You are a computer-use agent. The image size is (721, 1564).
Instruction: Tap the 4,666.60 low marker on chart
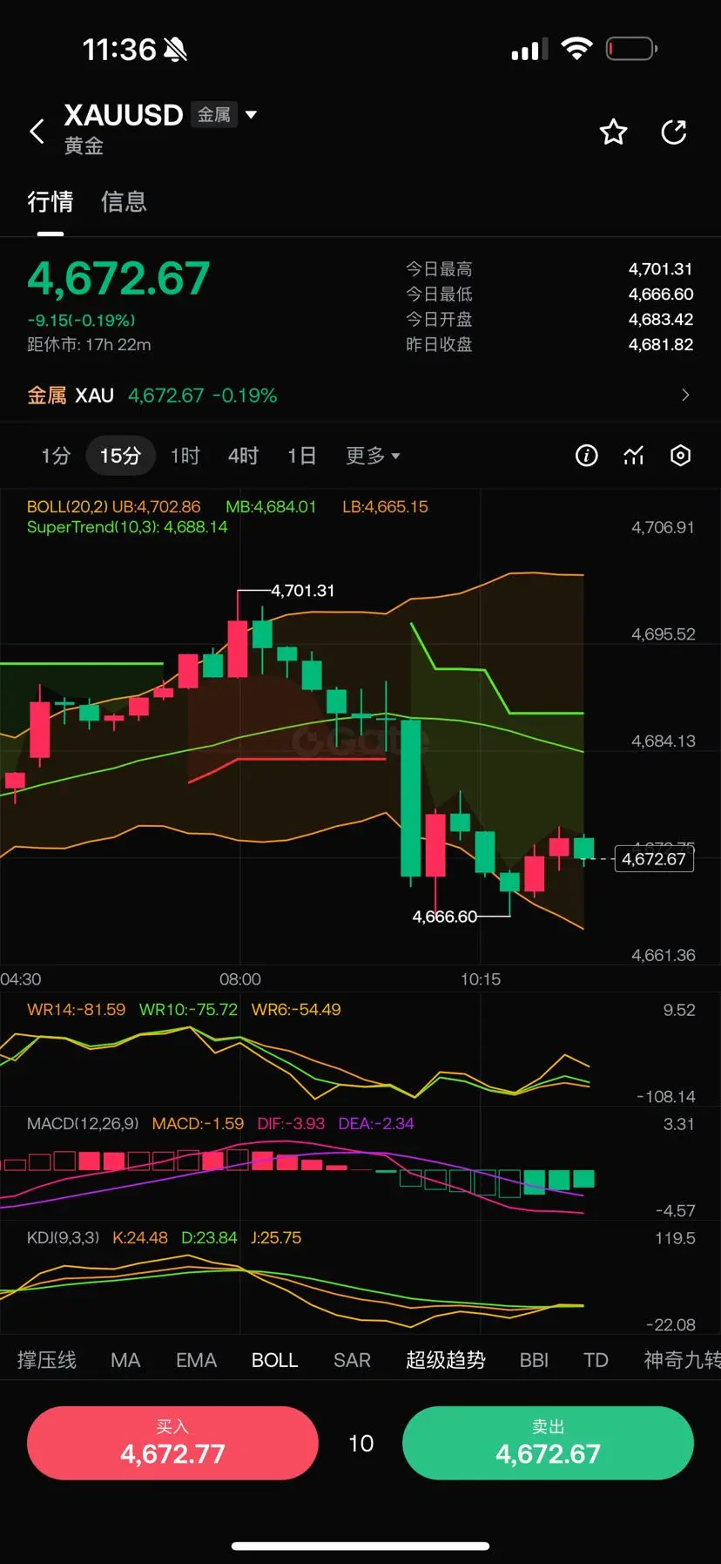pos(445,917)
